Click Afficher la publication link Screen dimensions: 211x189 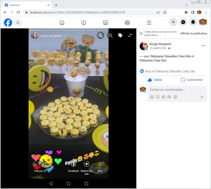(194, 33)
